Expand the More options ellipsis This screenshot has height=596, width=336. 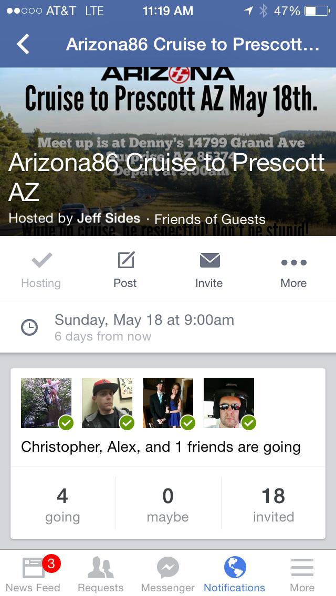tap(293, 262)
